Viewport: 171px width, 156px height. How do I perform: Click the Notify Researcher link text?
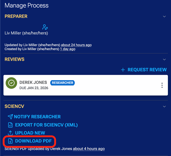(37, 117)
